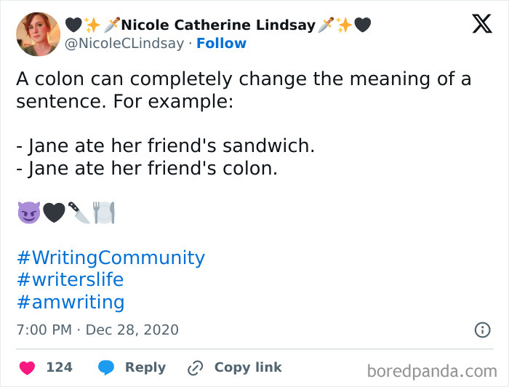
Task: Click the reply speech bubble icon
Action: 106,367
